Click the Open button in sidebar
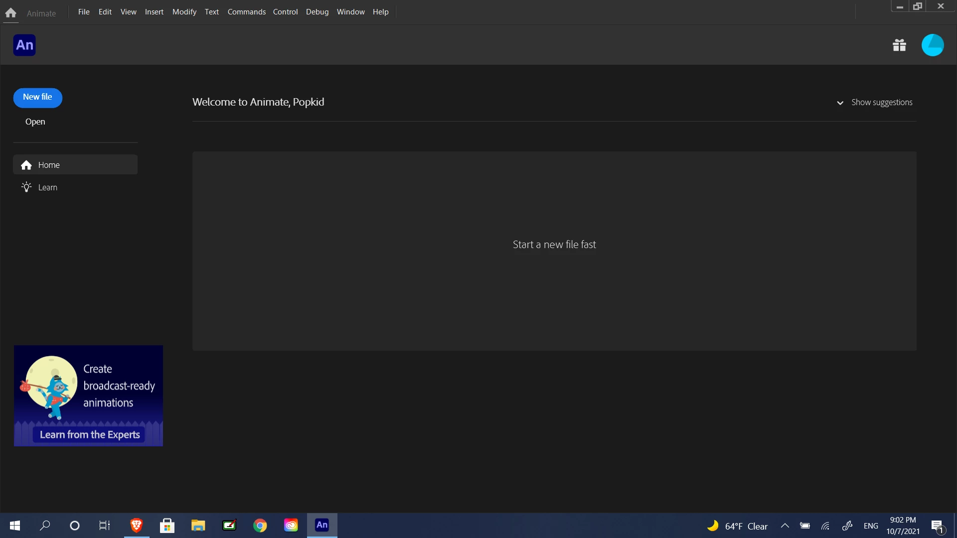 [x=35, y=122]
